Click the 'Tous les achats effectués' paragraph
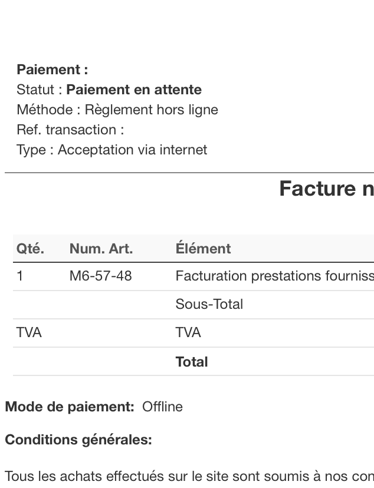 pos(189,476)
